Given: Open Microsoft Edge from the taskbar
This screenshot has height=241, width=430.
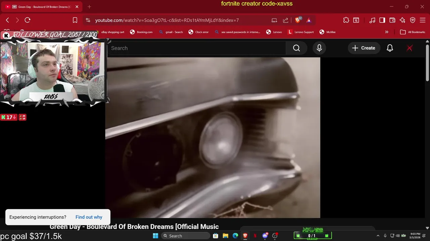Looking at the screenshot, I should point(235,236).
